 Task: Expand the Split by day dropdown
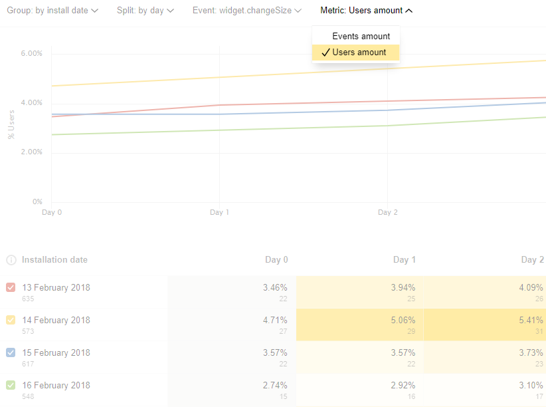[x=145, y=11]
